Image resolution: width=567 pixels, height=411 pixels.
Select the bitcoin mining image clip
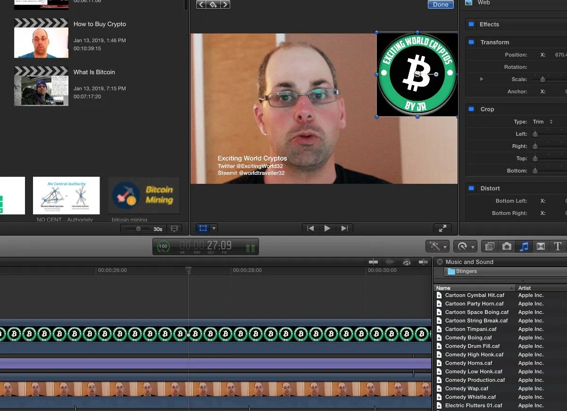click(144, 196)
